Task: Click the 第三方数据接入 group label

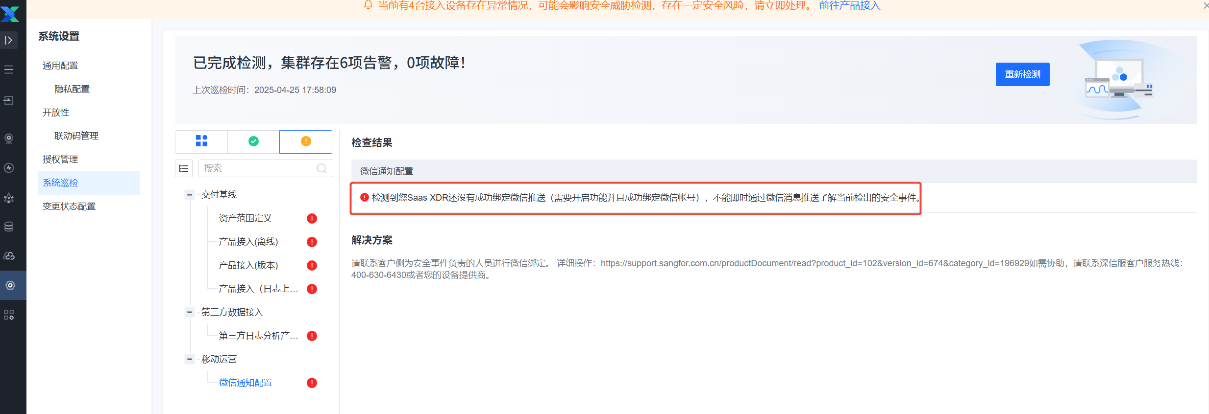Action: coord(232,312)
